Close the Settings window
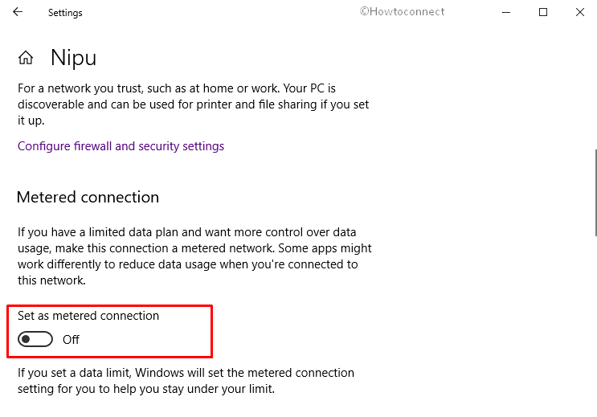The height and width of the screenshot is (417, 597). pyautogui.click(x=580, y=12)
